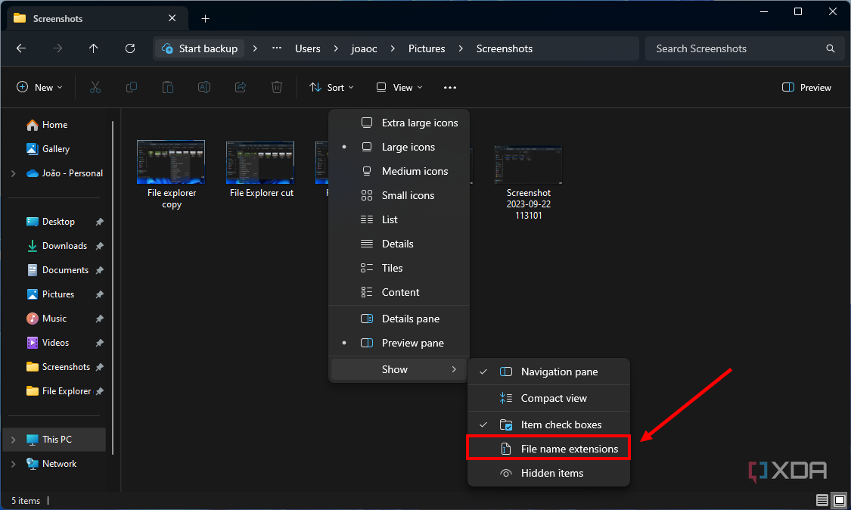Viewport: 851px width, 510px height.
Task: Open the Preview pane via the Preview icon
Action: coord(806,87)
